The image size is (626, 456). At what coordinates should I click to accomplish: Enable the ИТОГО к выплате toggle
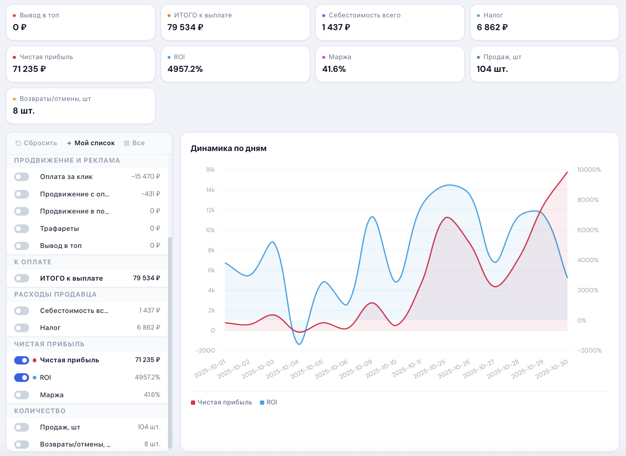(x=22, y=278)
